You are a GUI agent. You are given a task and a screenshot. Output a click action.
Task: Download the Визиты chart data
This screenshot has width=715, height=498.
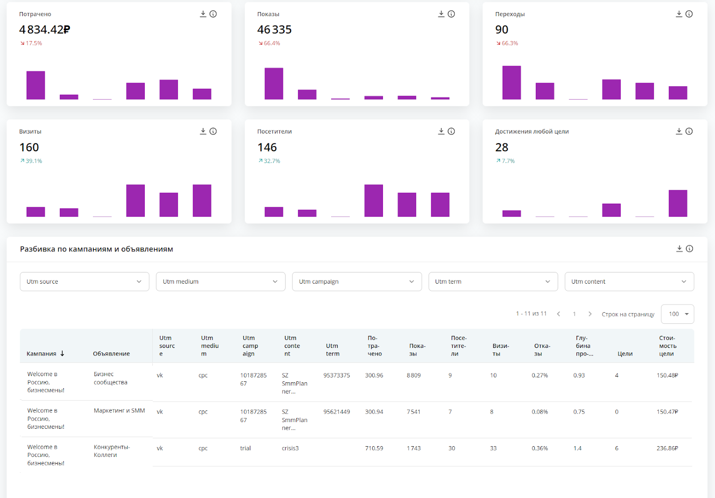point(203,131)
